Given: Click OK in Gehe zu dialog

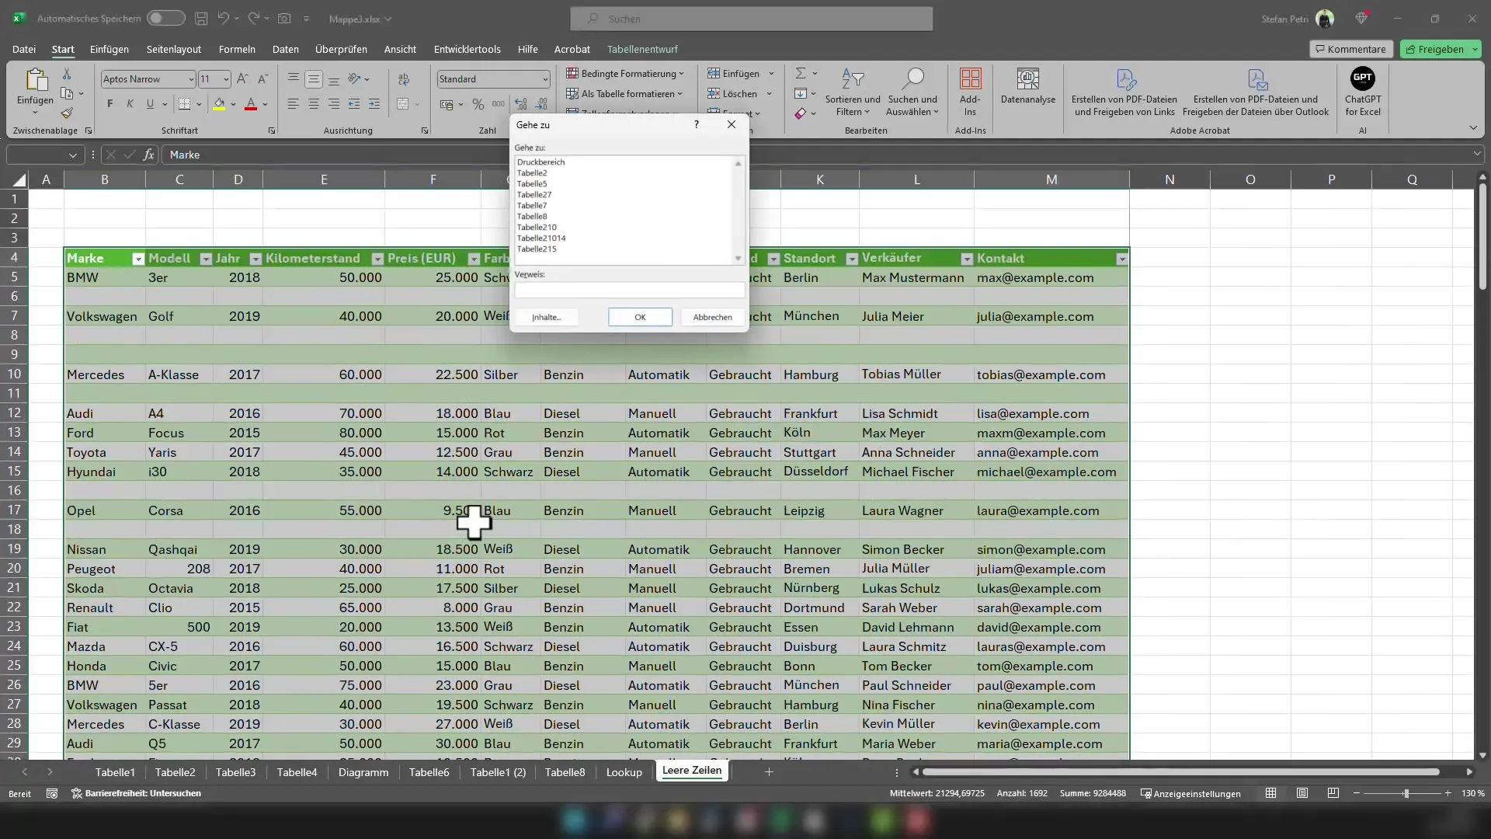Looking at the screenshot, I should click(640, 317).
